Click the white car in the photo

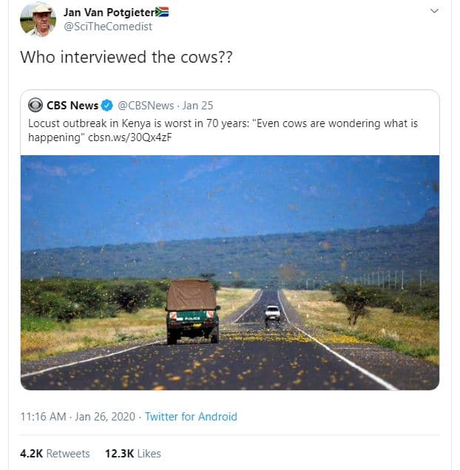coord(273,313)
